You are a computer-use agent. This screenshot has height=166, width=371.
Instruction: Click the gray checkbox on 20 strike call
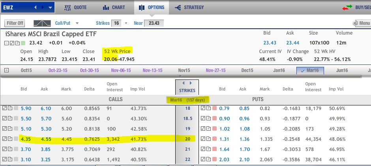point(16,139)
